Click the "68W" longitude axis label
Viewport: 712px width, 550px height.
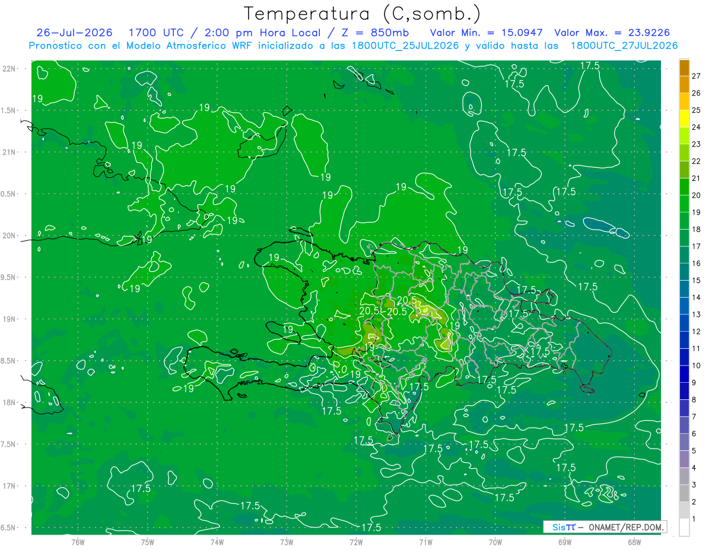tap(634, 542)
